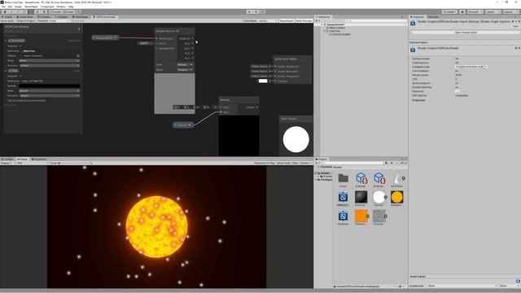Open the Layers dropdown in the toolbar
This screenshot has width=521, height=293.
click(x=493, y=12)
